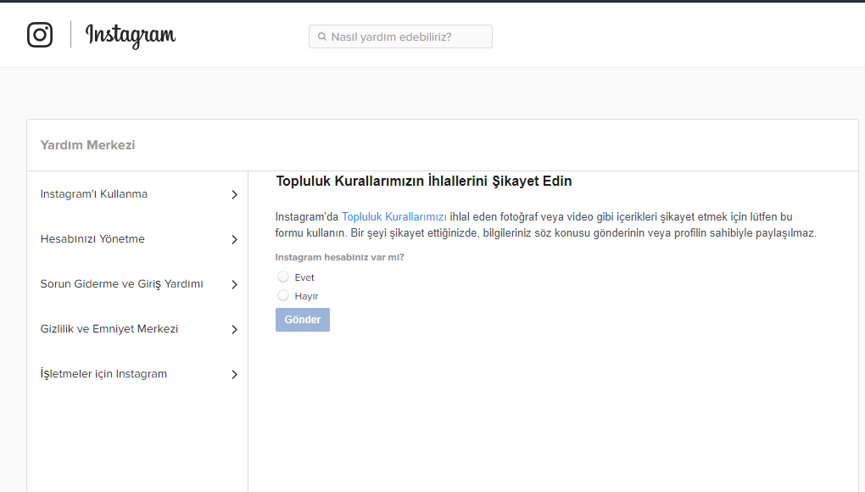This screenshot has width=865, height=492.
Task: Open Sorun Giderme ve Giriş Yardımı section
Action: coord(121,284)
